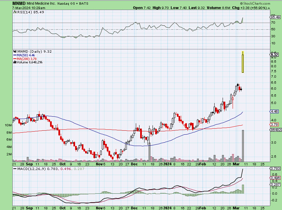Click the 0.496 signal tag on the right axis

point(275,178)
